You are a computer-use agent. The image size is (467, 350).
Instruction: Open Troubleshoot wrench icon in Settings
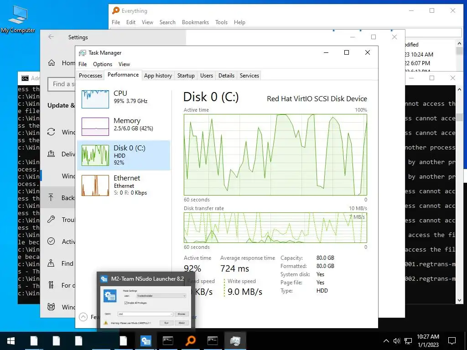[x=51, y=220]
